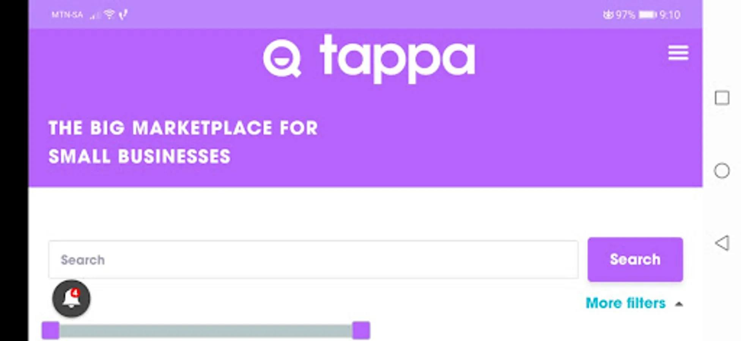The height and width of the screenshot is (341, 741).
Task: Tap the red notification count badge
Action: pyautogui.click(x=75, y=293)
